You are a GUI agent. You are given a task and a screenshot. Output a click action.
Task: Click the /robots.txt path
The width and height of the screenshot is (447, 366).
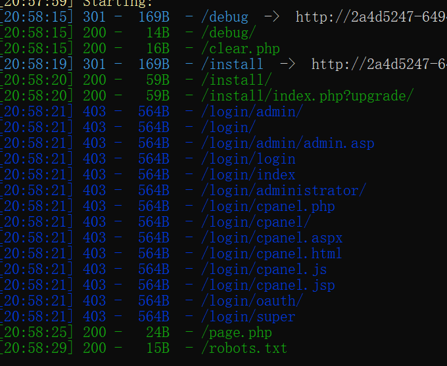(244, 348)
